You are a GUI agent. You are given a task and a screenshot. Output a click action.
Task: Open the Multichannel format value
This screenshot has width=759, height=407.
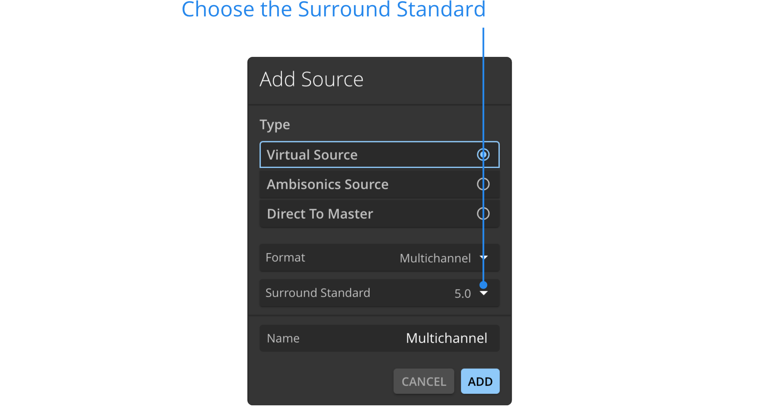[x=435, y=258]
